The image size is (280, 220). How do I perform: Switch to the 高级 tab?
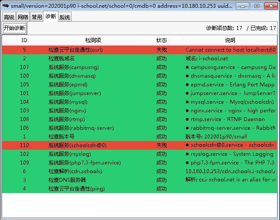9,17
